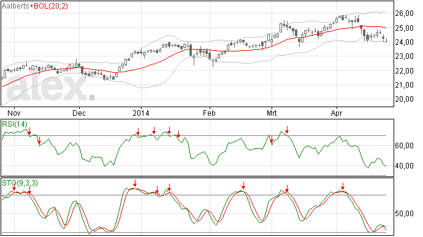
Task: Click the 22,00 price axis value
Action: tap(405, 70)
